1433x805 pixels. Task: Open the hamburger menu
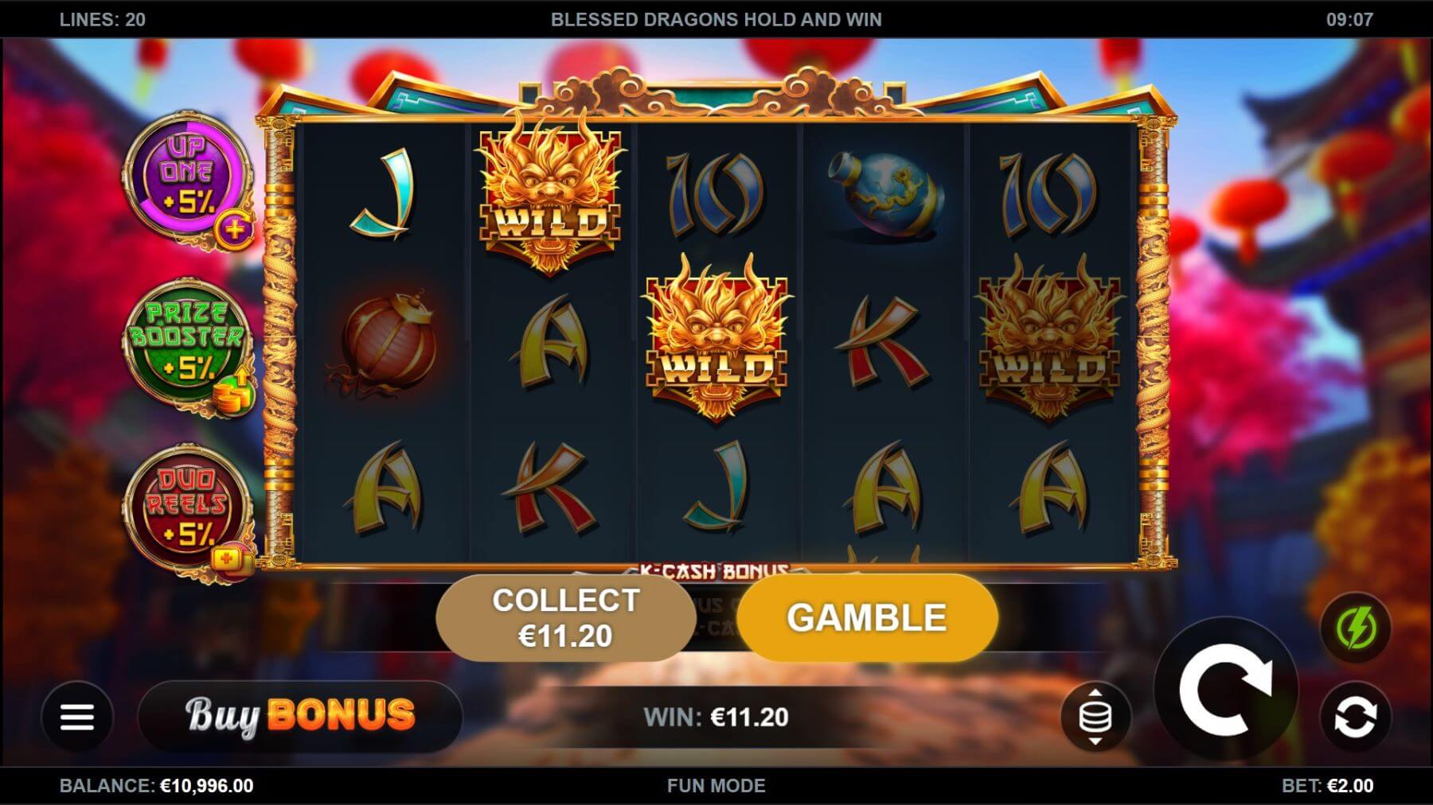(77, 717)
